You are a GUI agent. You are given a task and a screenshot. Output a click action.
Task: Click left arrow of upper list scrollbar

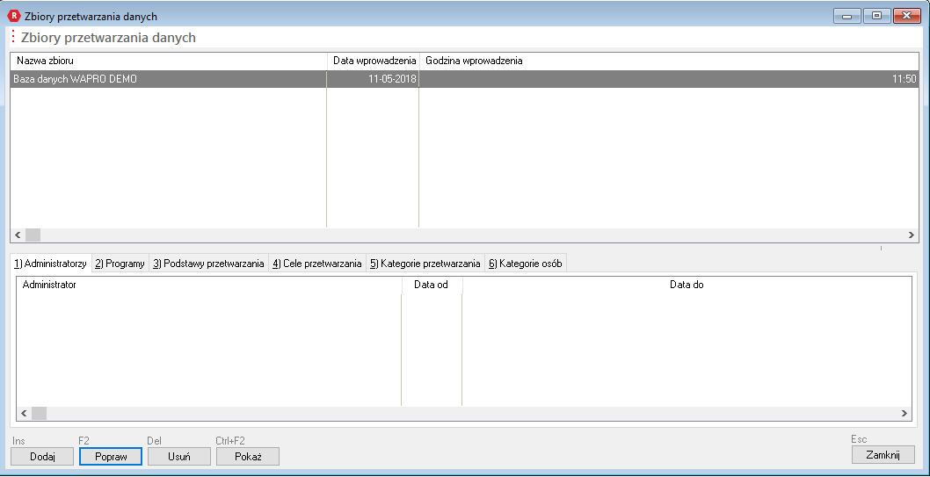18,235
